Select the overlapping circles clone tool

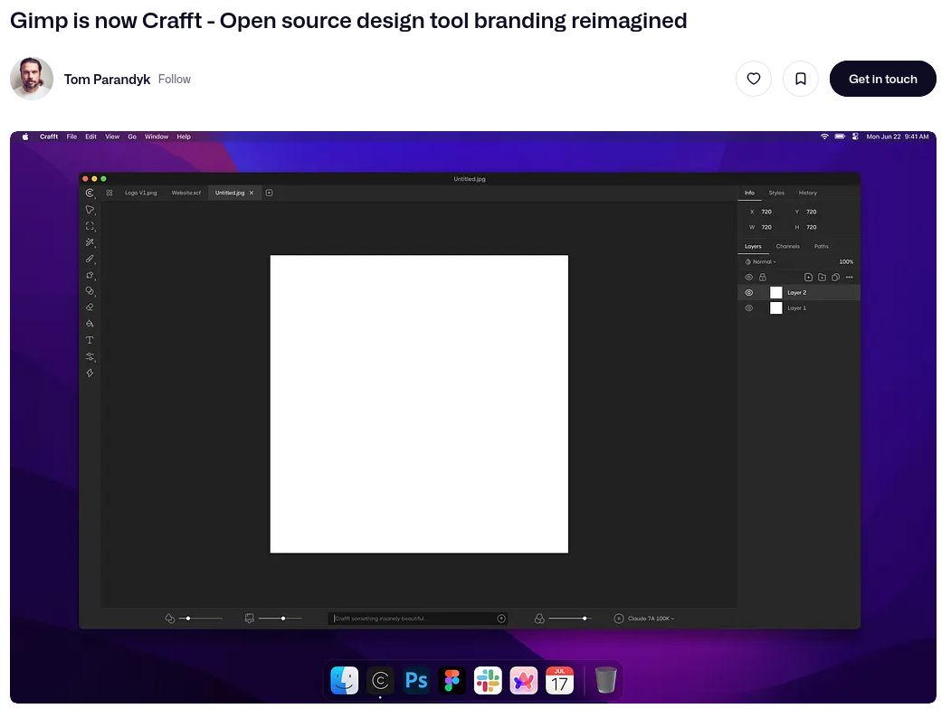[x=90, y=291]
